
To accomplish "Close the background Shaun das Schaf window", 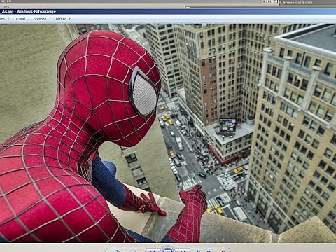I will click(x=275, y=1).
